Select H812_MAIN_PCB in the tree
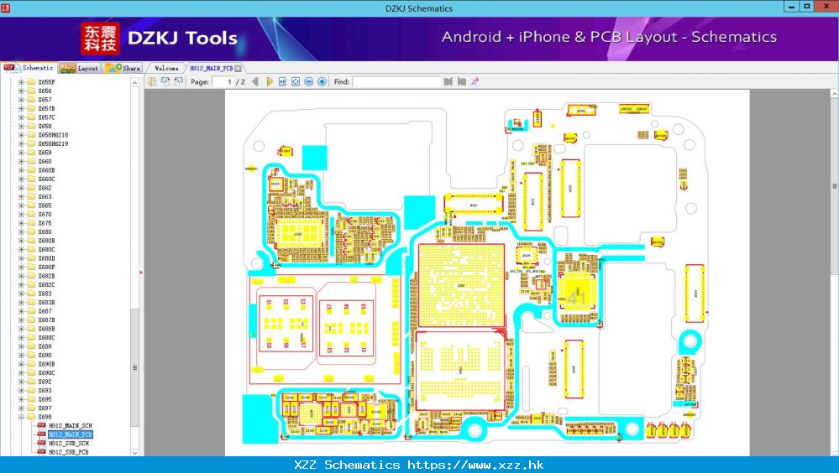This screenshot has width=839, height=473. click(70, 434)
